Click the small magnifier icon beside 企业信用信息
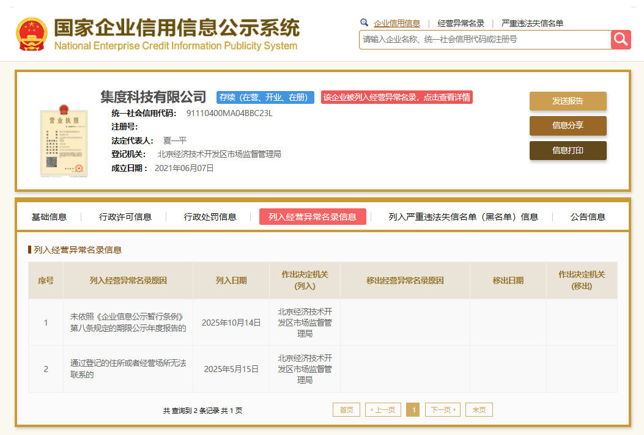 [x=365, y=23]
